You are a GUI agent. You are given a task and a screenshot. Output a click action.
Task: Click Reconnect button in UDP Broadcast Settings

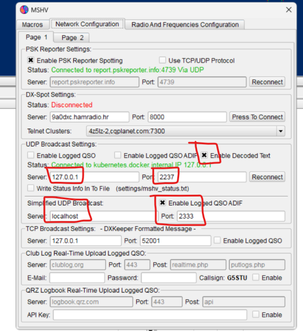tap(267, 177)
